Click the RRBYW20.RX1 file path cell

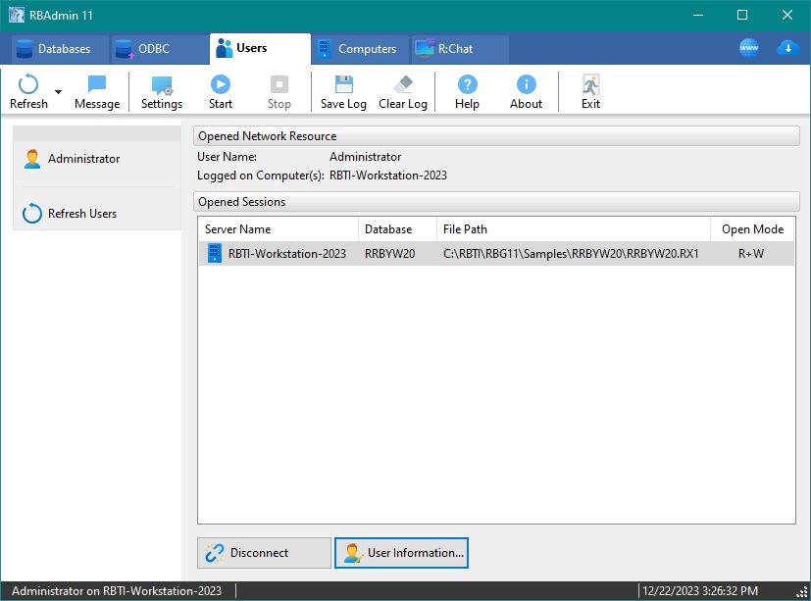(571, 254)
